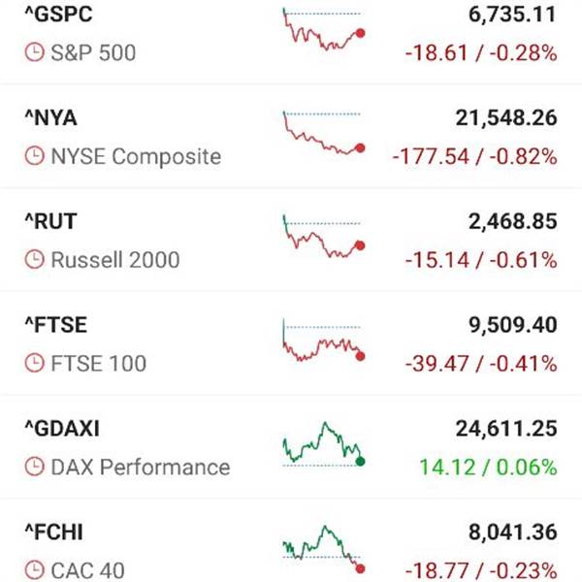Open the green ^GDAXI sparkline chart
582x582 pixels.
point(323,445)
